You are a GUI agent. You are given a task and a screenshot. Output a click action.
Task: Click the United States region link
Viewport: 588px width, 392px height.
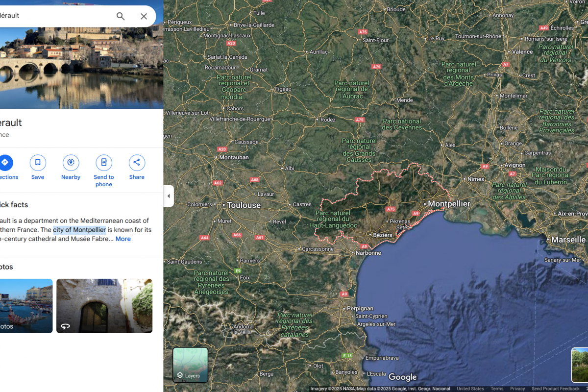point(470,389)
